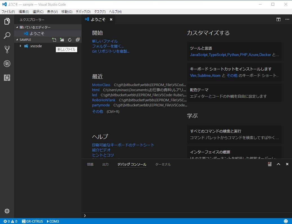Screen dimensions: 292x224
Task: Open the ファイル(F) menu
Action: (x=8, y=12)
